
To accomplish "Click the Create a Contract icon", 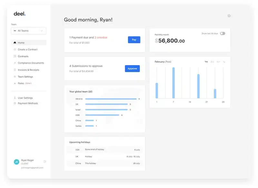I will pyautogui.click(x=14, y=49).
